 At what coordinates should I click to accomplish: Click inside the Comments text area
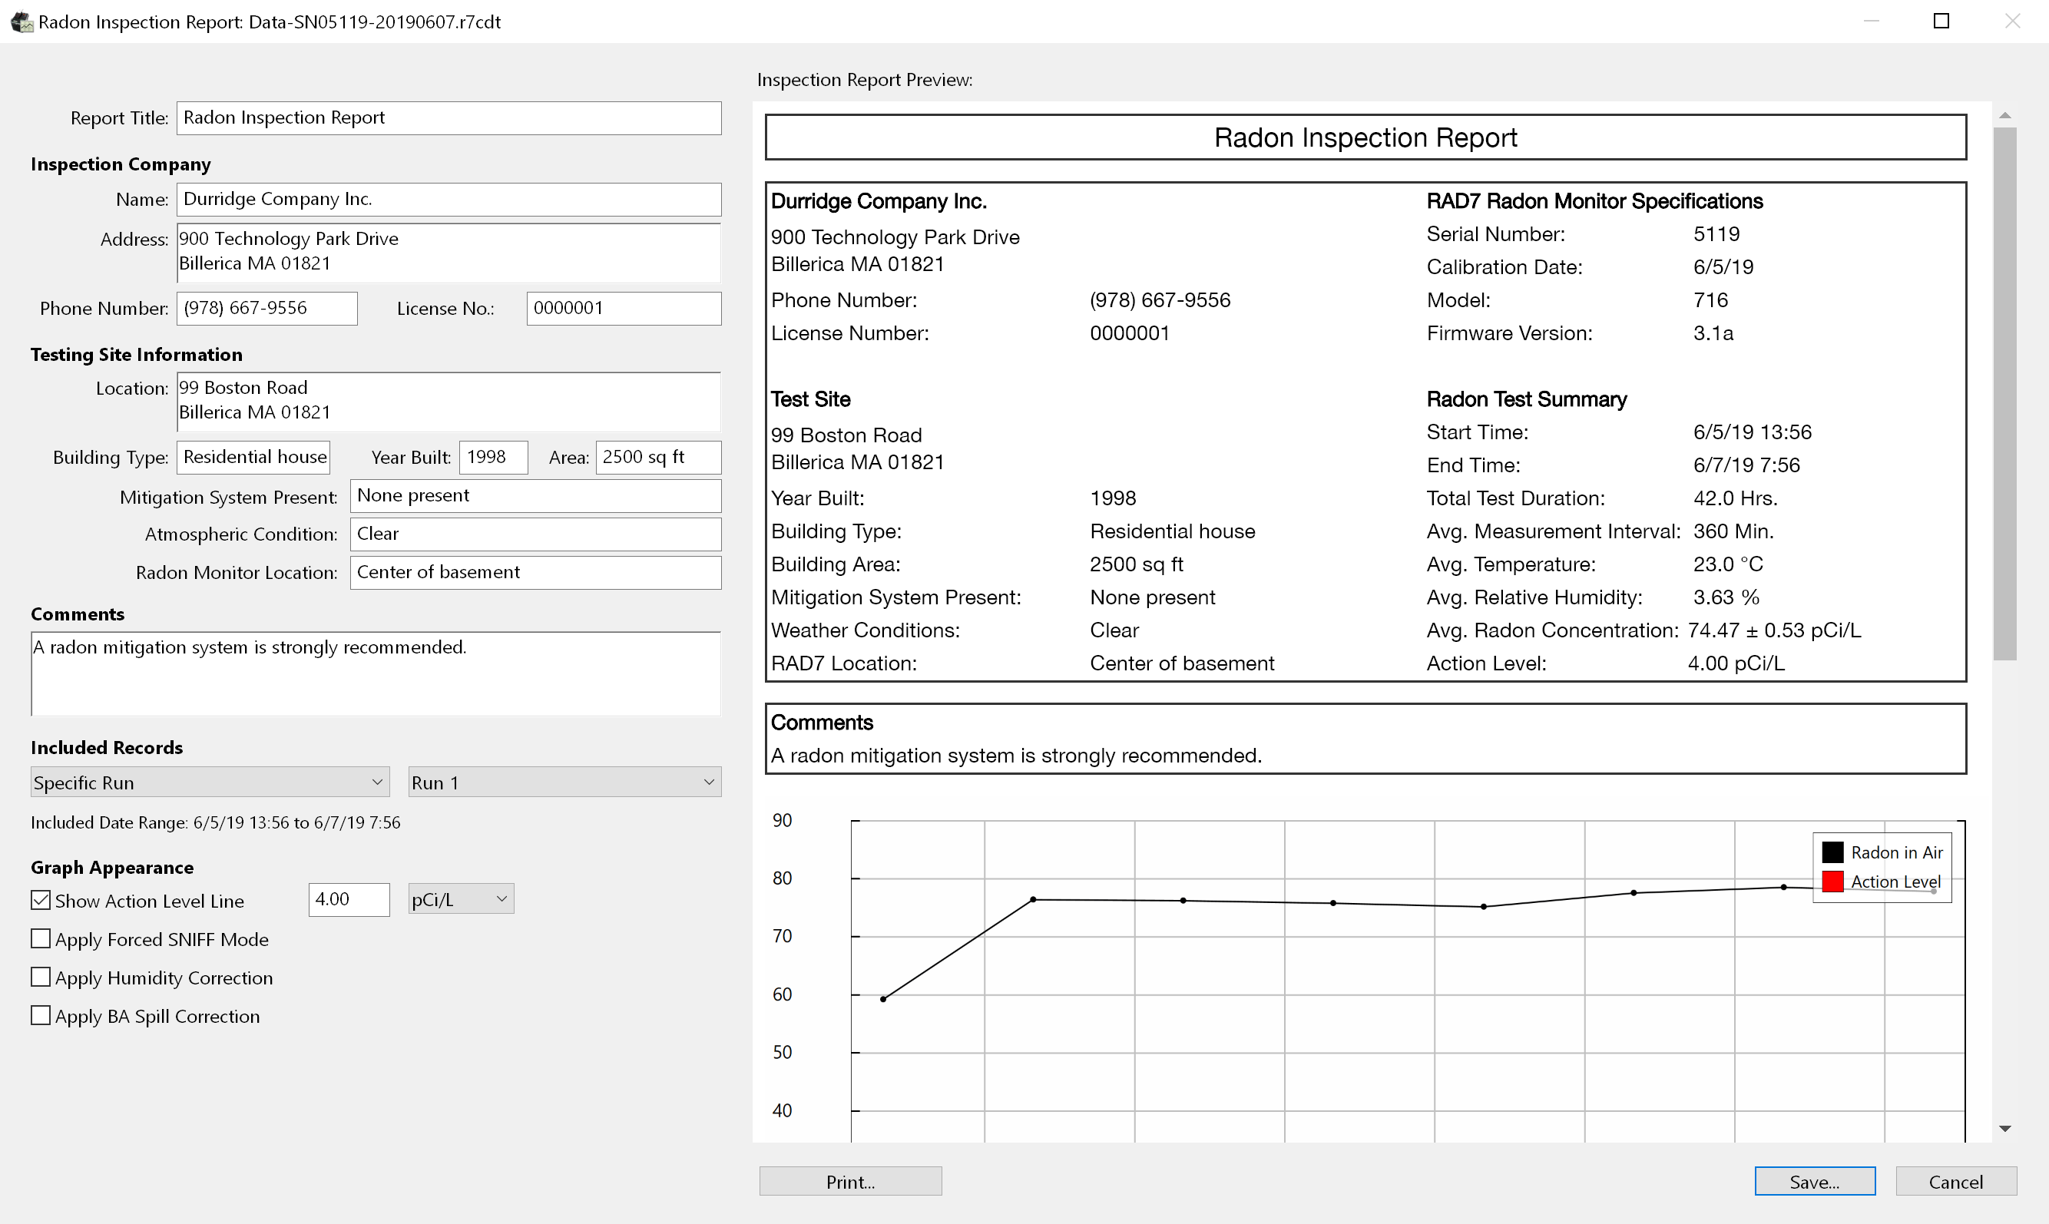point(376,674)
